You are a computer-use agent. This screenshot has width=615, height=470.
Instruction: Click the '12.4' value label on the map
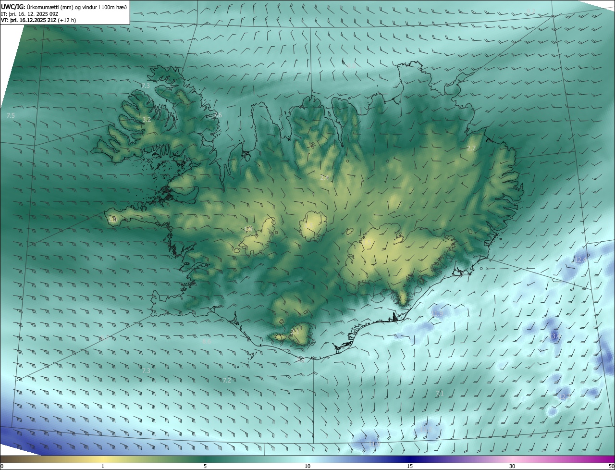coord(581,260)
